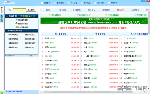Click the 进入房间 button

click(x=31, y=10)
